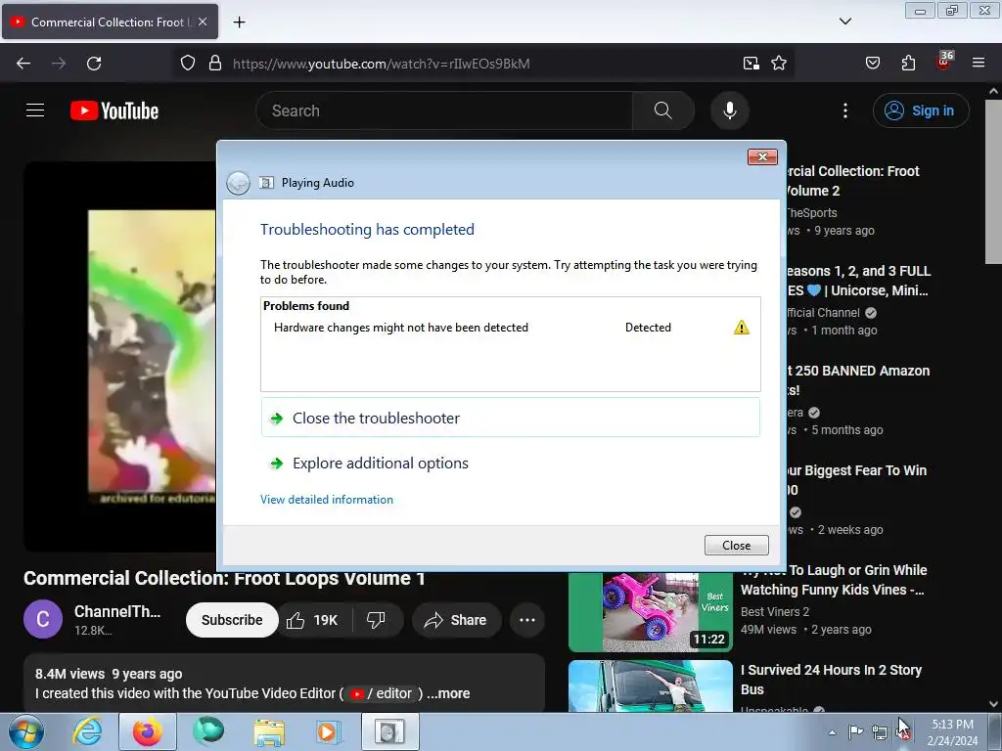Viewport: 1002px width, 751px height.
Task: Open Try Not To Laugh video title
Action: tap(832, 580)
